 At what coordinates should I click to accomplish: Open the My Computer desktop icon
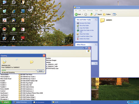[x=4, y=3]
